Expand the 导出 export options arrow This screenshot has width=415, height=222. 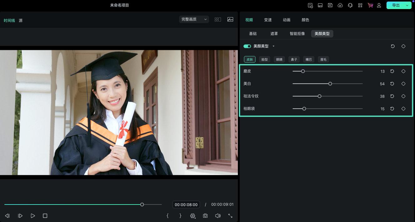[x=407, y=5]
